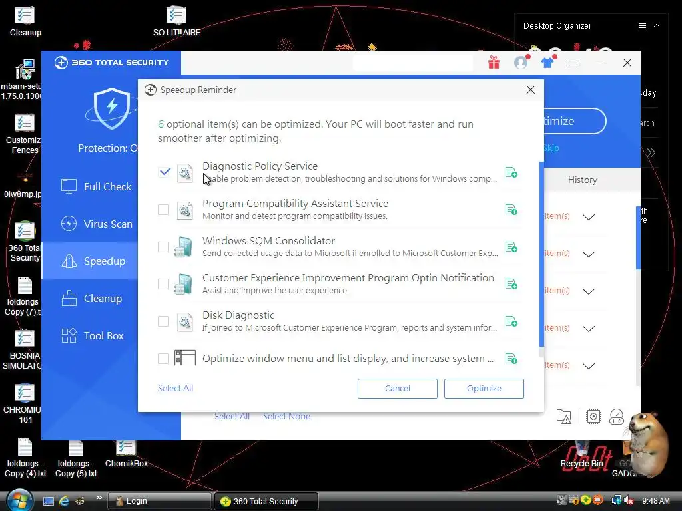This screenshot has height=511, width=682.
Task: Click Disk Diagnostic gear document icon
Action: pyautogui.click(x=185, y=323)
